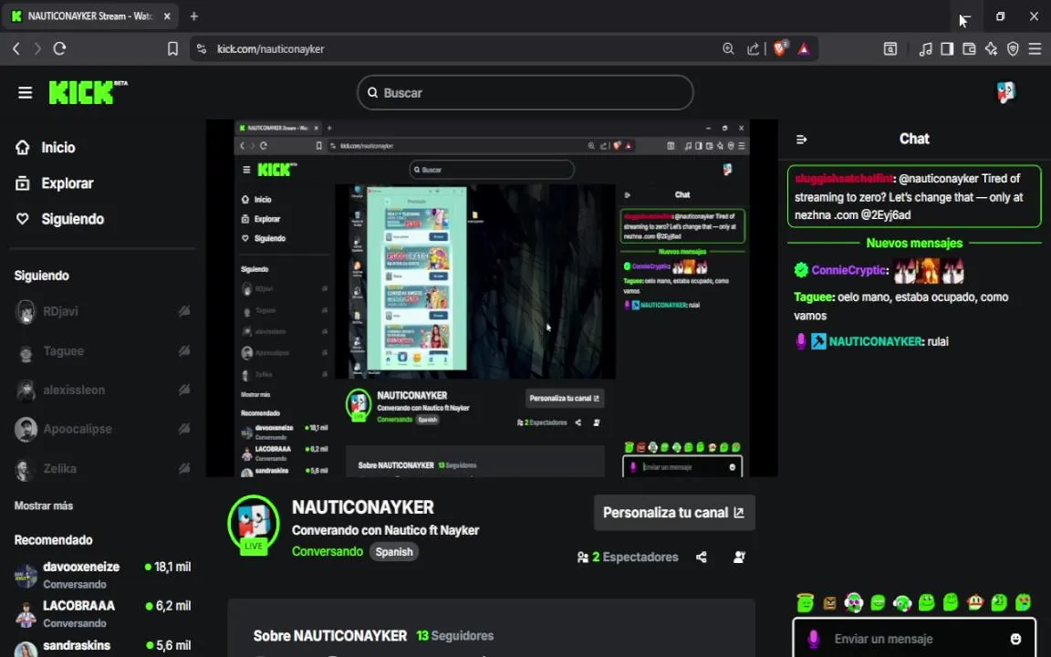Click the pinned sluggishsatchelfint message
The width and height of the screenshot is (1051, 657).
pyautogui.click(x=914, y=196)
